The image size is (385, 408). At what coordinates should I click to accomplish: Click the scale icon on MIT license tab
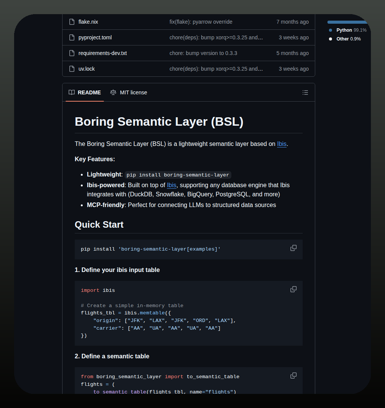coord(113,92)
